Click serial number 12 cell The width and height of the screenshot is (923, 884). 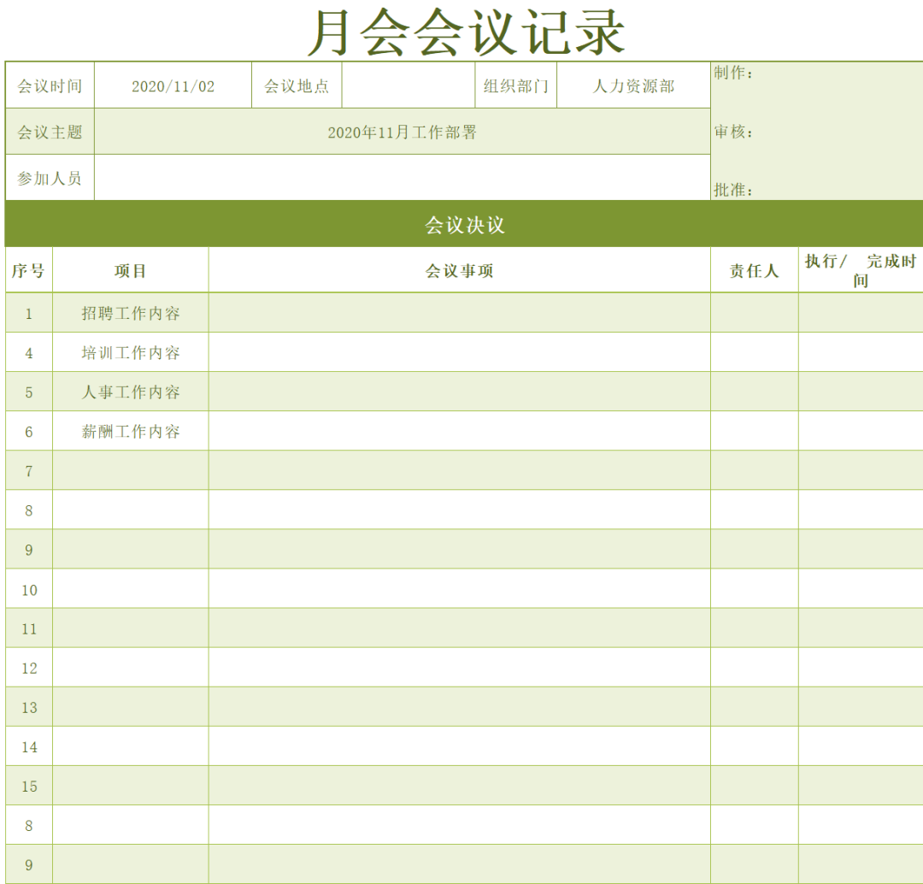click(x=29, y=668)
